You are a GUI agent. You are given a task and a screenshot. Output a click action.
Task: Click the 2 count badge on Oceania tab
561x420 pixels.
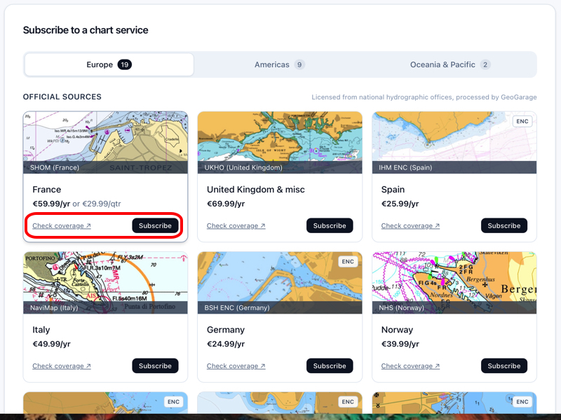[485, 64]
